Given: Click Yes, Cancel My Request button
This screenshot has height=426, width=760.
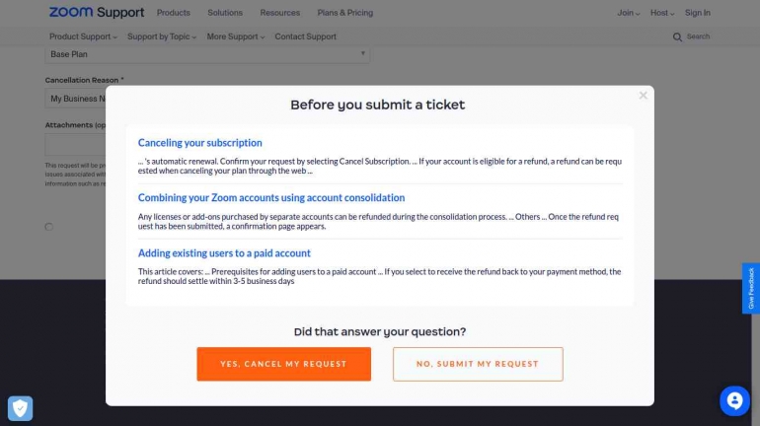Looking at the screenshot, I should tap(283, 364).
